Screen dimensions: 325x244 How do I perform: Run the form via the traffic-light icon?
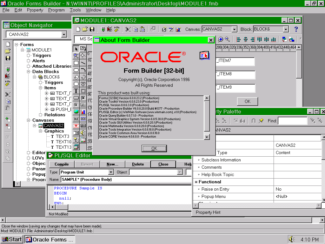tap(103, 30)
